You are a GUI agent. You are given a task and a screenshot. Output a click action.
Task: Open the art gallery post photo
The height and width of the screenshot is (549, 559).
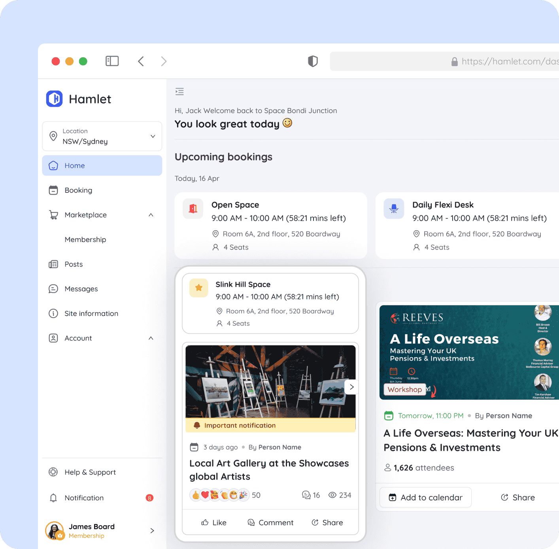pos(270,381)
